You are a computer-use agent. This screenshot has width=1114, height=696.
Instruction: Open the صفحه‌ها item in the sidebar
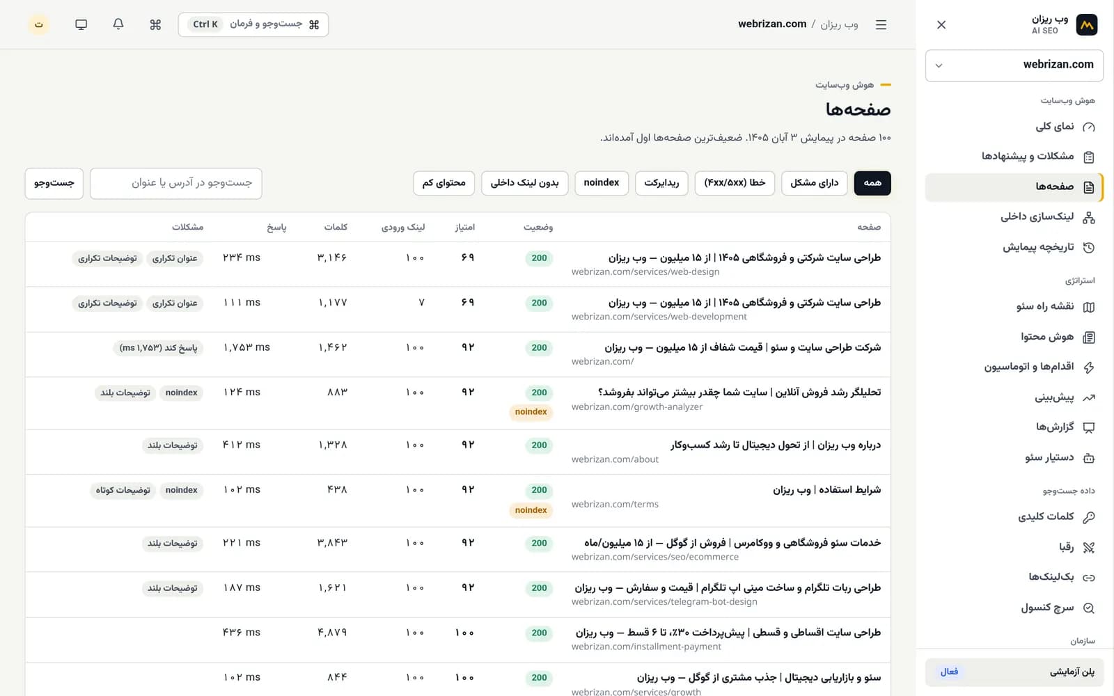coord(1014,187)
